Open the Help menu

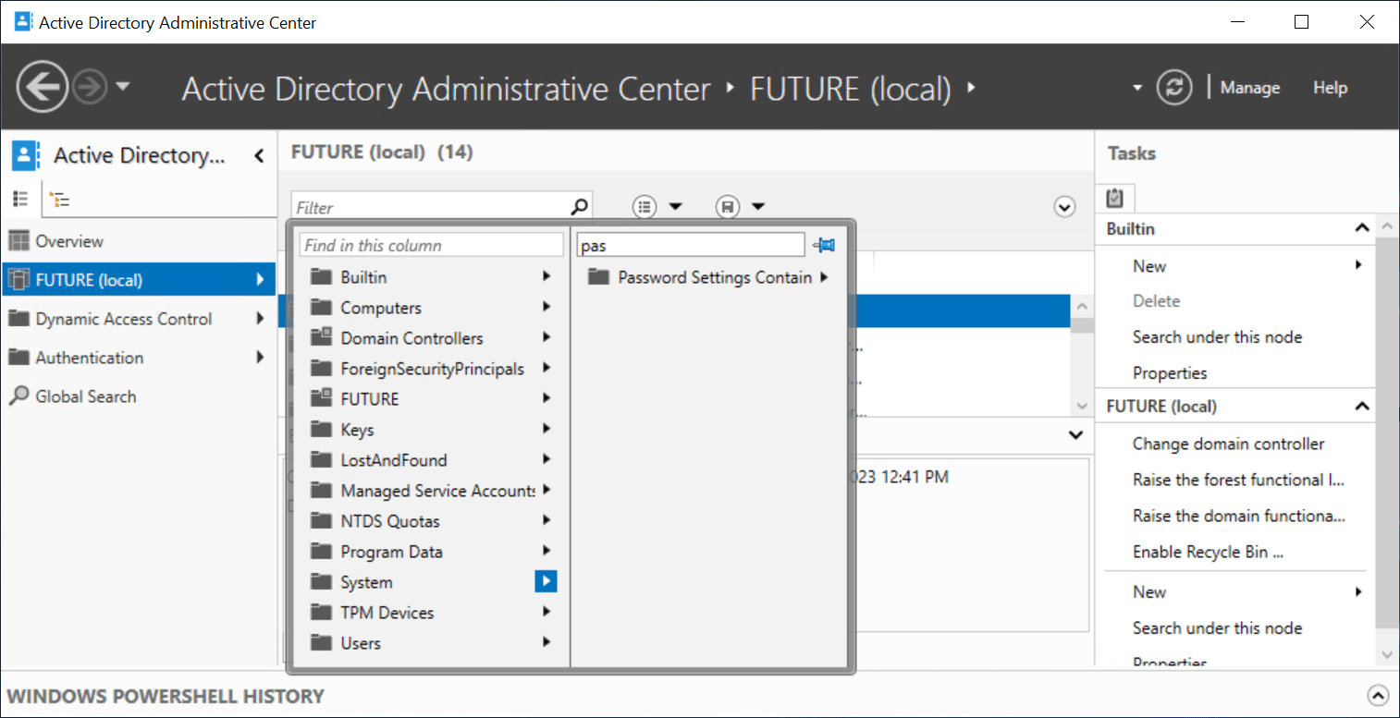click(1330, 87)
